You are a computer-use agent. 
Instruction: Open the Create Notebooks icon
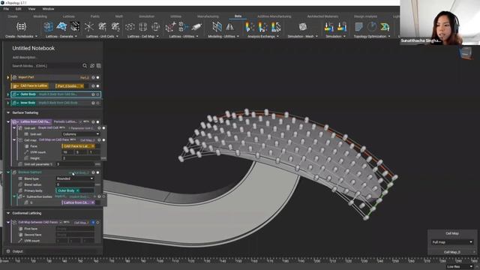21,27
